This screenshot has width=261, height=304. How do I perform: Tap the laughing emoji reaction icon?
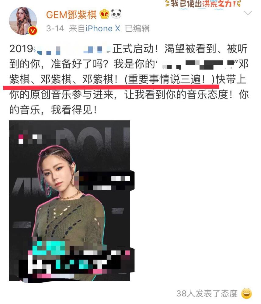click(246, 293)
